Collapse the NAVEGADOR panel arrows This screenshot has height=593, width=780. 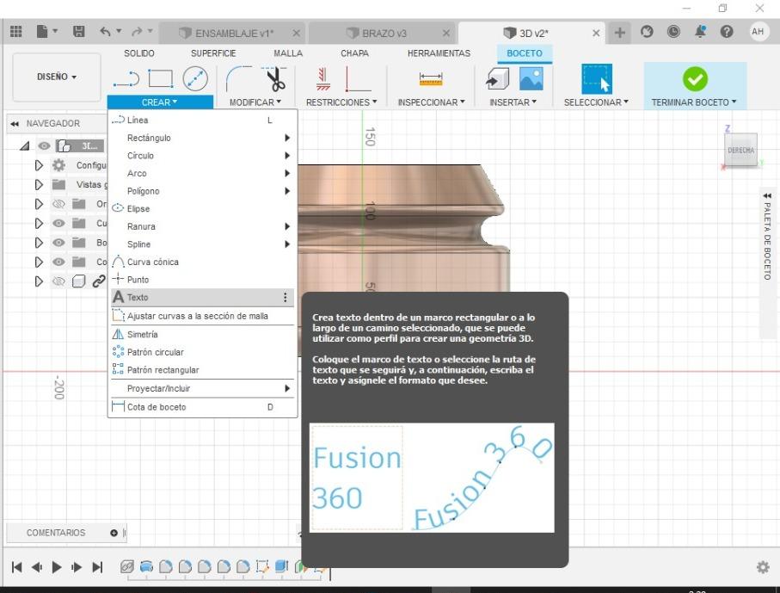(15, 123)
